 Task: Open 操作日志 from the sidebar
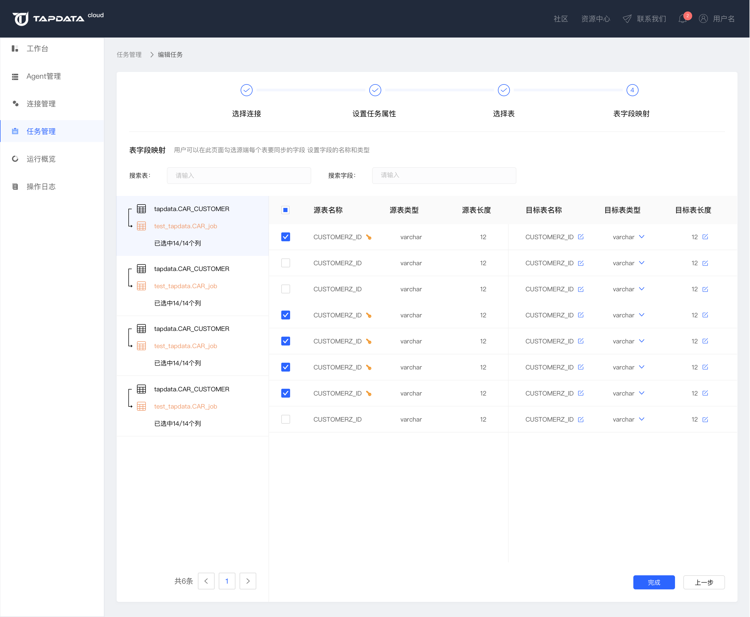point(41,187)
